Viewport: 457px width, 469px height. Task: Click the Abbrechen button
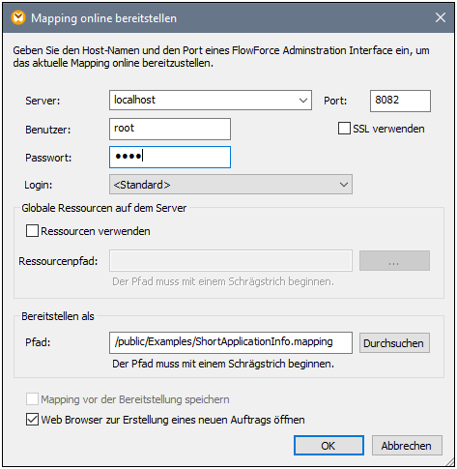407,446
